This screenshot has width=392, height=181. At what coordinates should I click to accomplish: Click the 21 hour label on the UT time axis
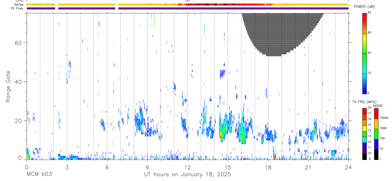tap(308, 167)
